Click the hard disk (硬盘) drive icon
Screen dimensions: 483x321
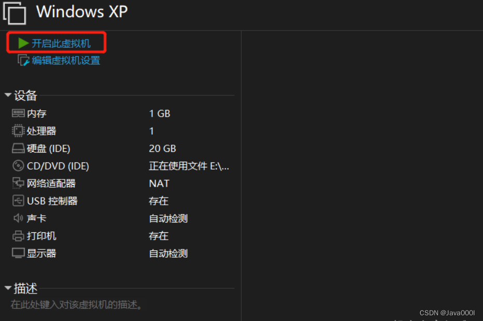pyautogui.click(x=18, y=148)
